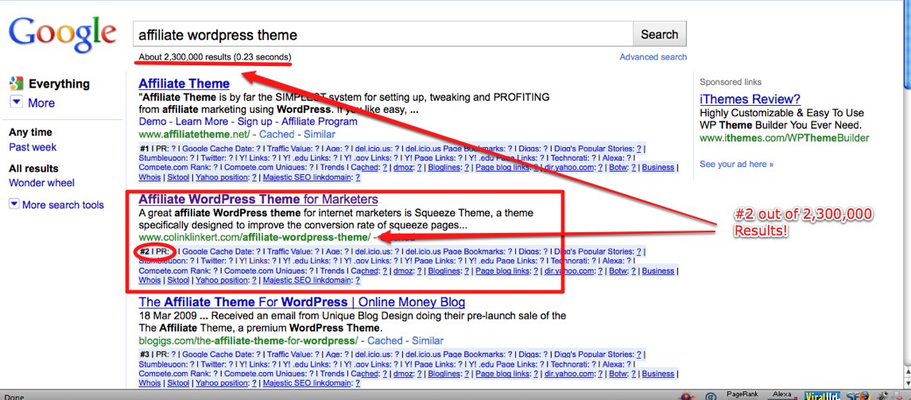Select the Everything filter
The width and height of the screenshot is (911, 400).
coord(60,83)
